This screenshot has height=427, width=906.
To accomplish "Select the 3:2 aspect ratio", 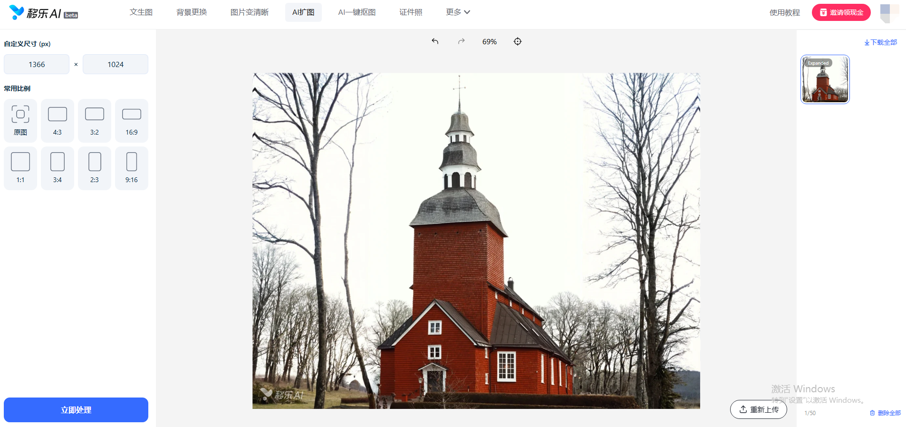I will point(95,120).
